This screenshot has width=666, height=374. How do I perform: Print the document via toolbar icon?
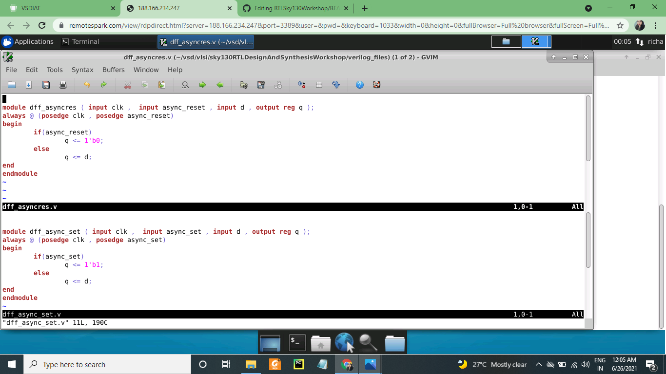[x=63, y=85]
